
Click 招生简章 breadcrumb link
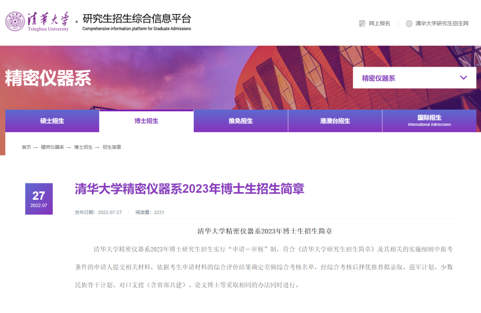click(x=112, y=147)
